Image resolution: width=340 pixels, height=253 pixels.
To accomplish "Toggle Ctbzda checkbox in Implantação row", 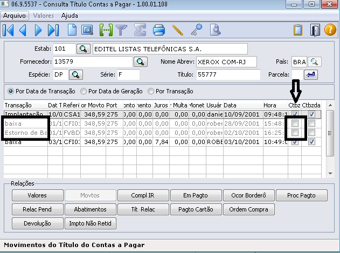I will tap(311, 114).
